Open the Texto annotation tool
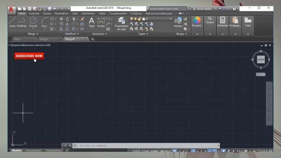The width and height of the screenshot is (281, 158). point(92,22)
